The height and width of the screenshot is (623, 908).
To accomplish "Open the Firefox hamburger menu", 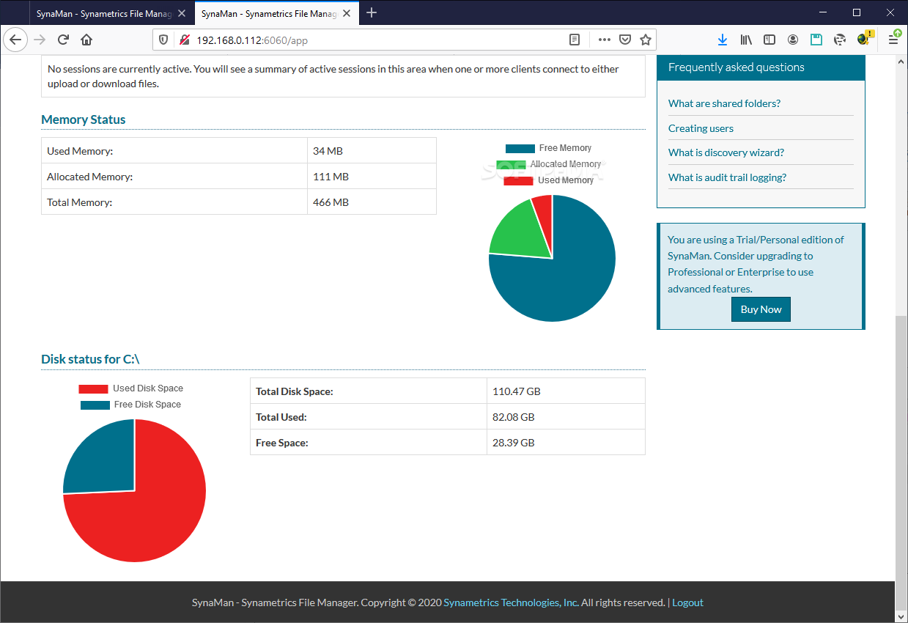I will [x=893, y=40].
